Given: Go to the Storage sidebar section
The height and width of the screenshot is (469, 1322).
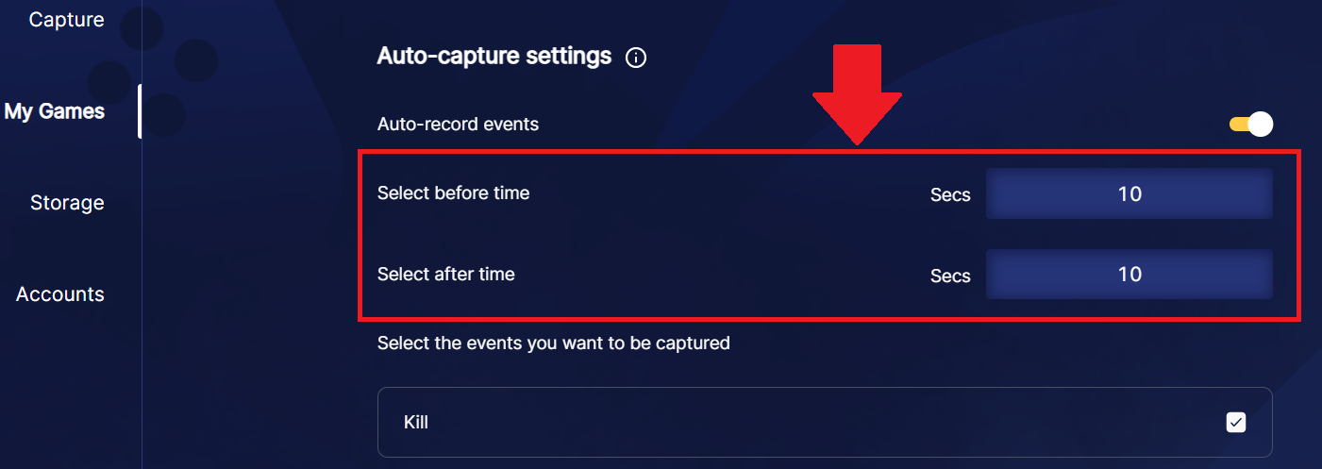Looking at the screenshot, I should pos(67,203).
